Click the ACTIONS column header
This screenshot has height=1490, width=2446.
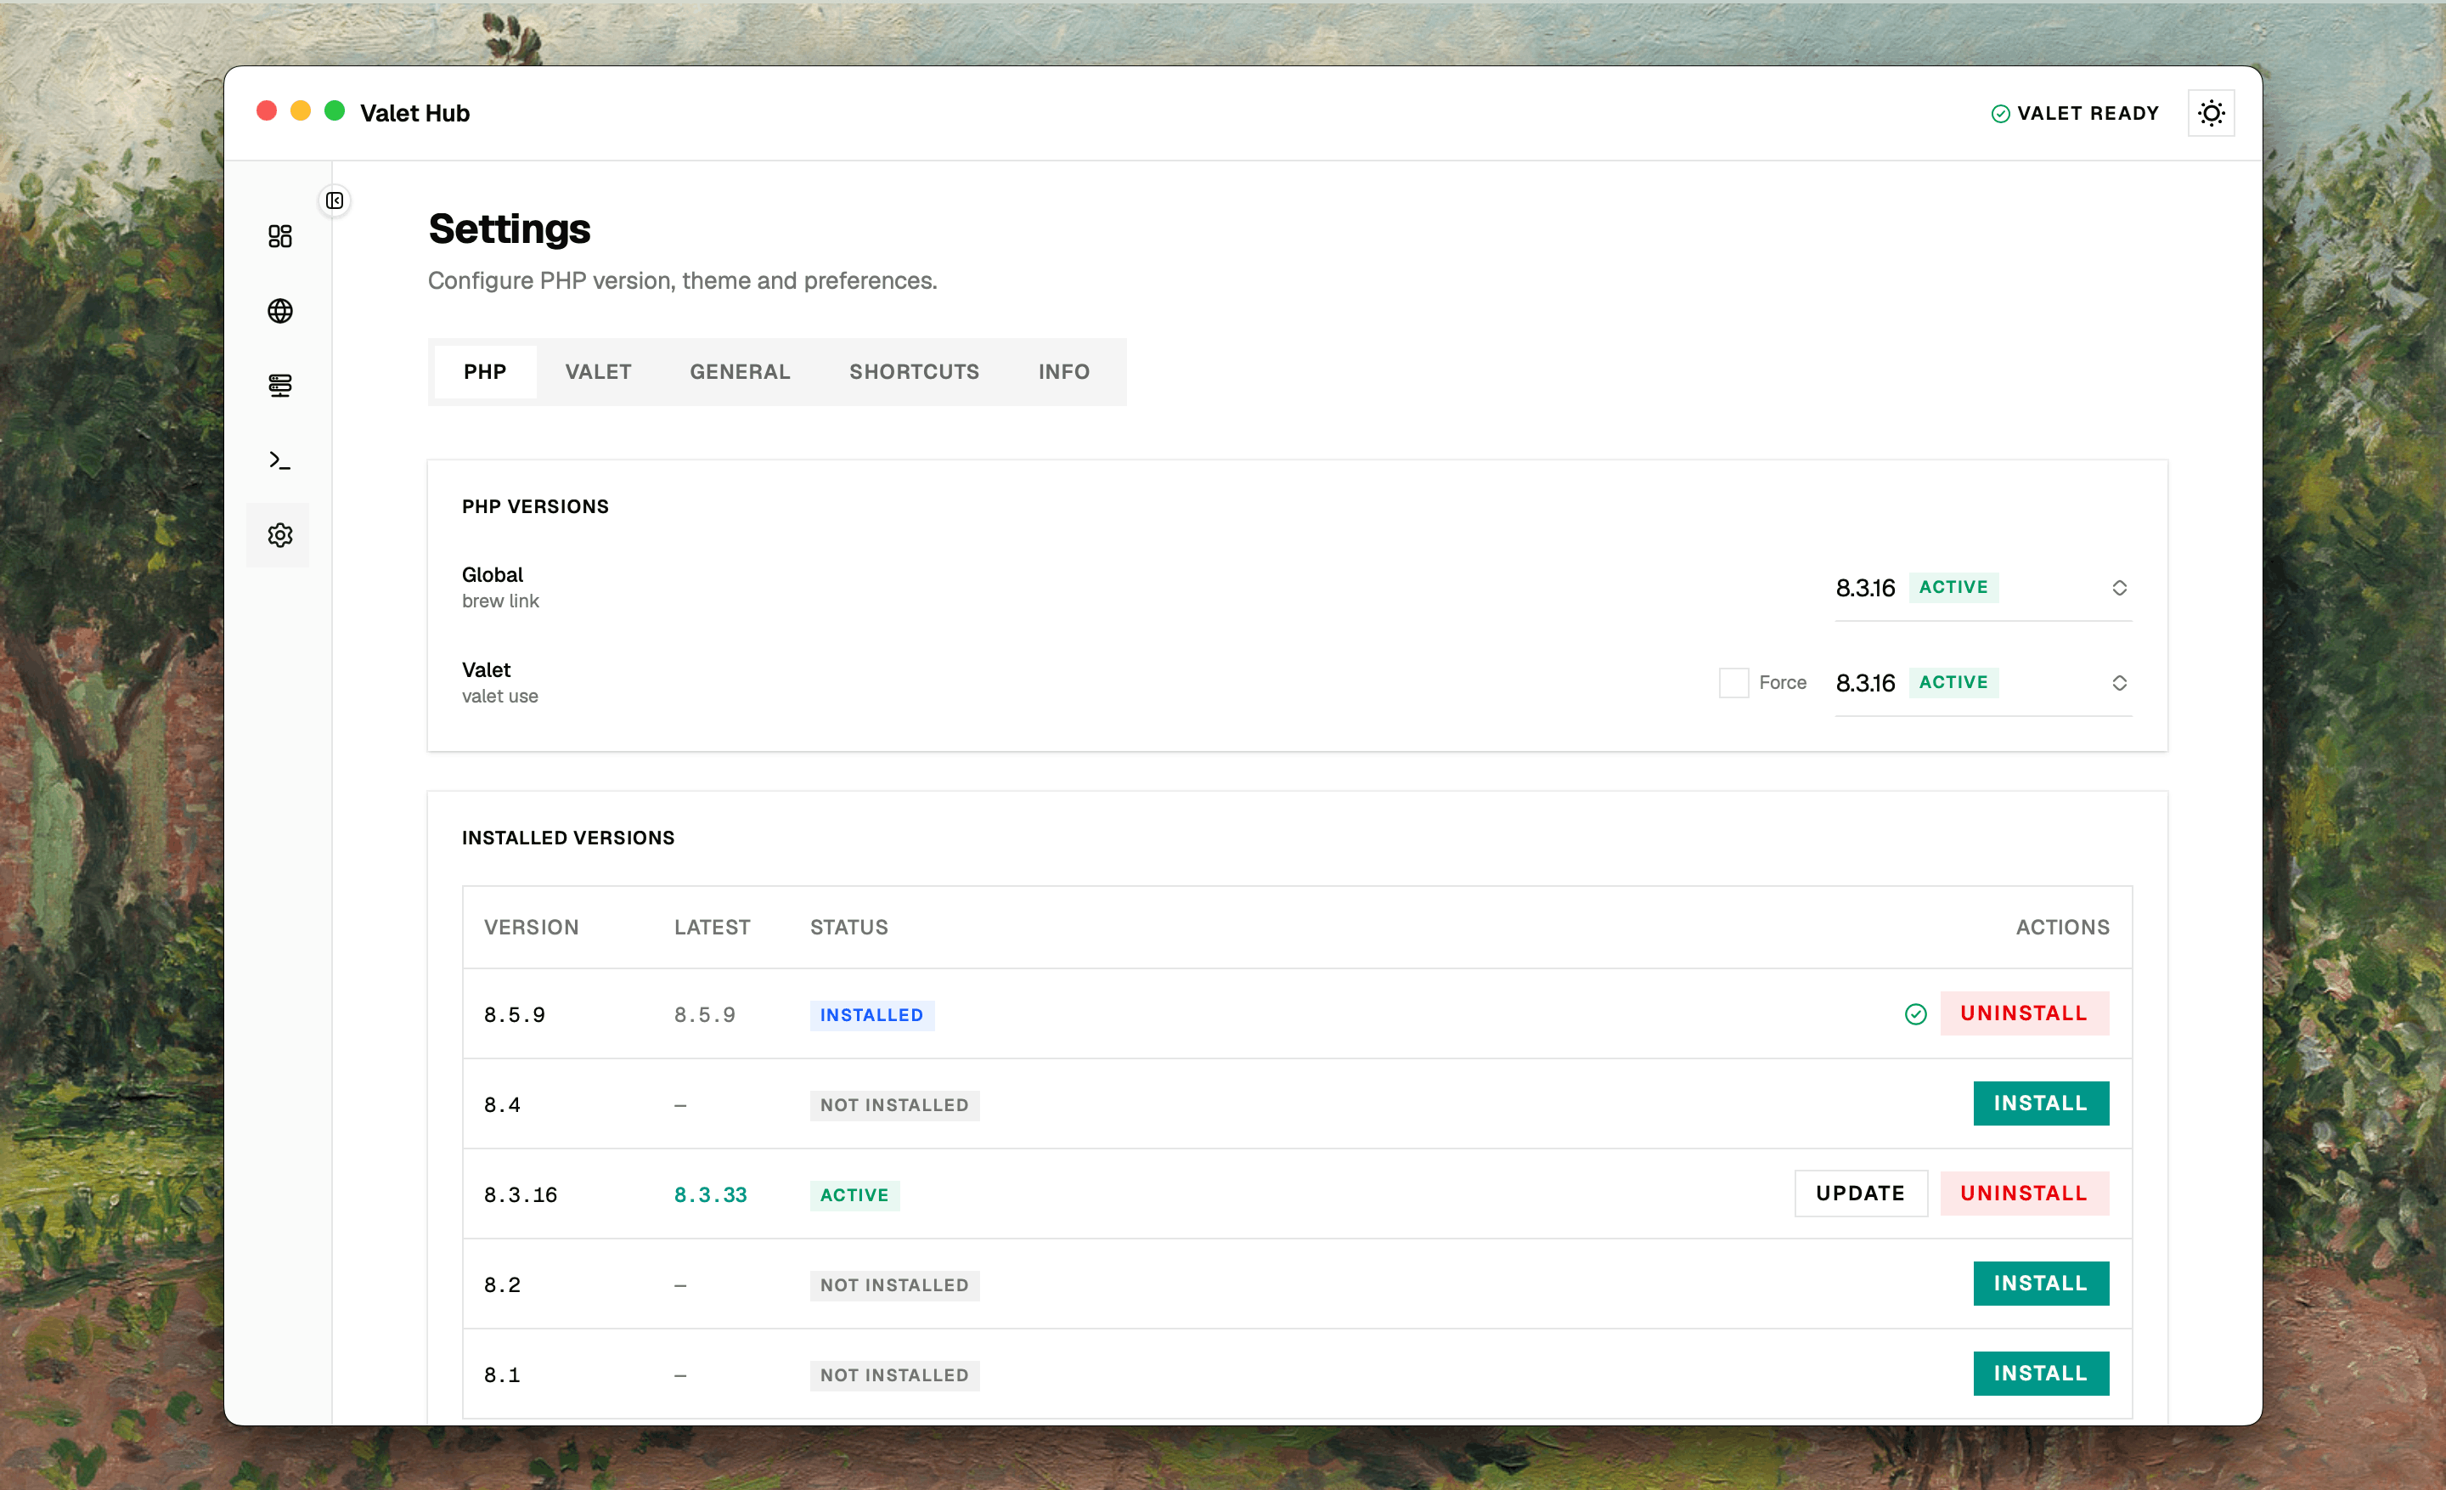2063,927
